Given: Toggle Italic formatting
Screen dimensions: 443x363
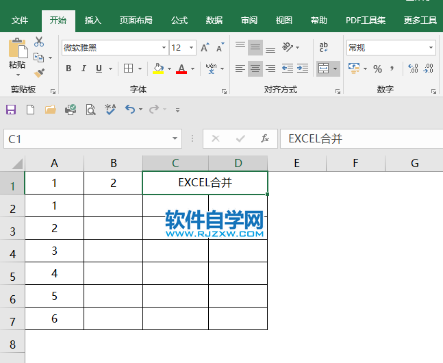Looking at the screenshot, I should click(84, 68).
